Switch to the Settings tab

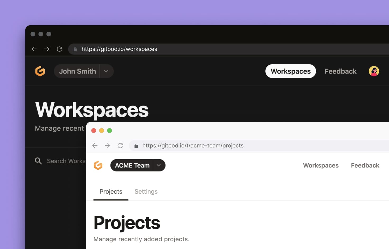[x=146, y=191]
